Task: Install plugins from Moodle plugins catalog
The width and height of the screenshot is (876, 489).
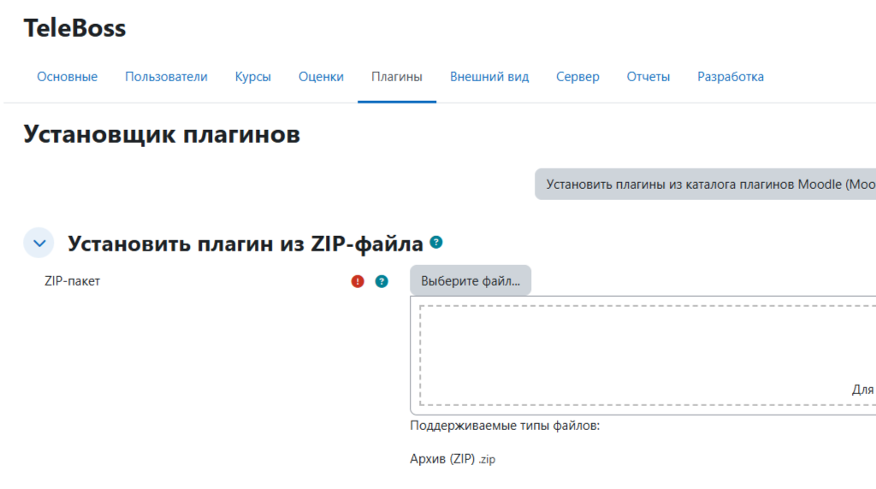Action: [x=708, y=185]
